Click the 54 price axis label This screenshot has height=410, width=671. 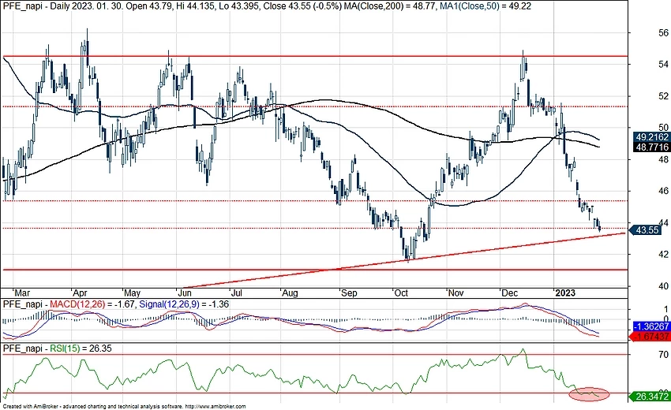tap(664, 65)
